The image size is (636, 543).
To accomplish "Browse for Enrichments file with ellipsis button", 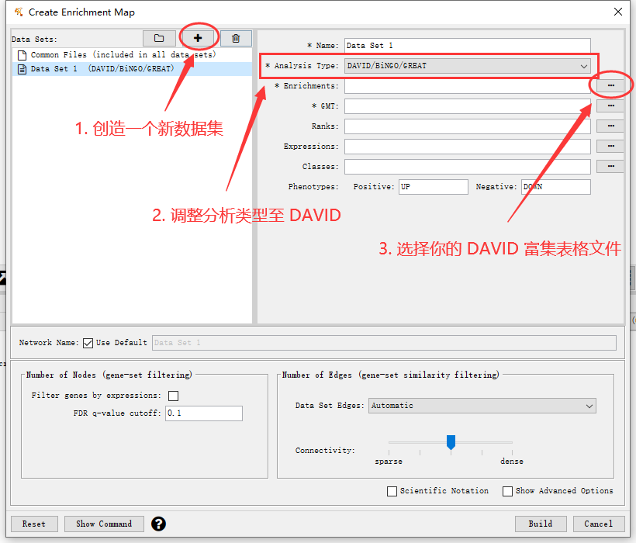I will pyautogui.click(x=611, y=85).
